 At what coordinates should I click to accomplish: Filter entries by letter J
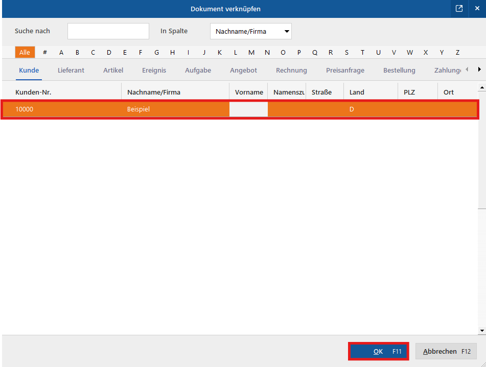coord(204,52)
